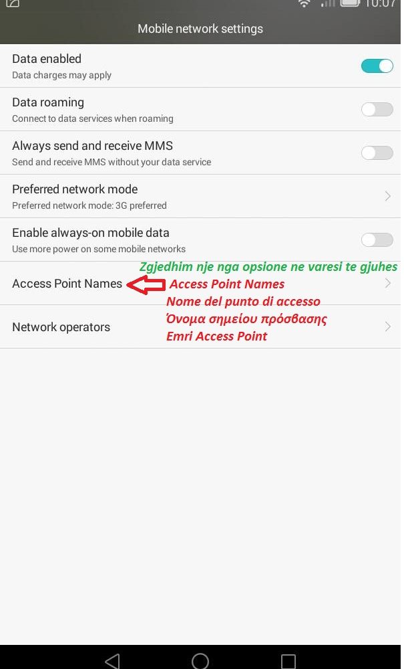Tap the Recent apps square icon

[x=288, y=661]
